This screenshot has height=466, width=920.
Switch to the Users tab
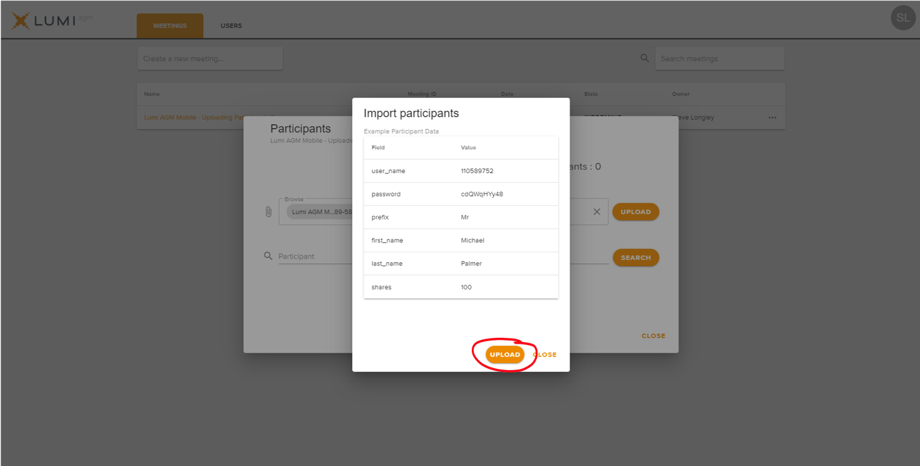pos(231,26)
